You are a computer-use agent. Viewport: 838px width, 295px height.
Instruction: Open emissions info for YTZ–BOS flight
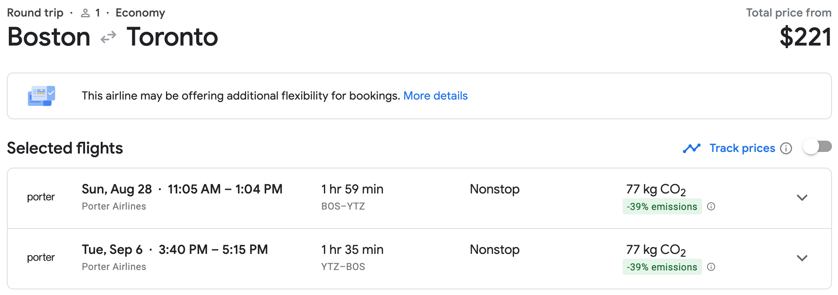point(711,267)
